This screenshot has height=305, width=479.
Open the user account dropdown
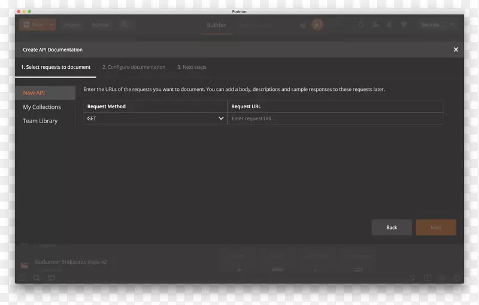coord(436,25)
